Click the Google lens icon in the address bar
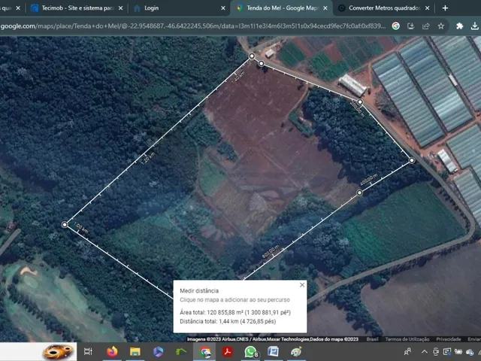 (x=396, y=26)
